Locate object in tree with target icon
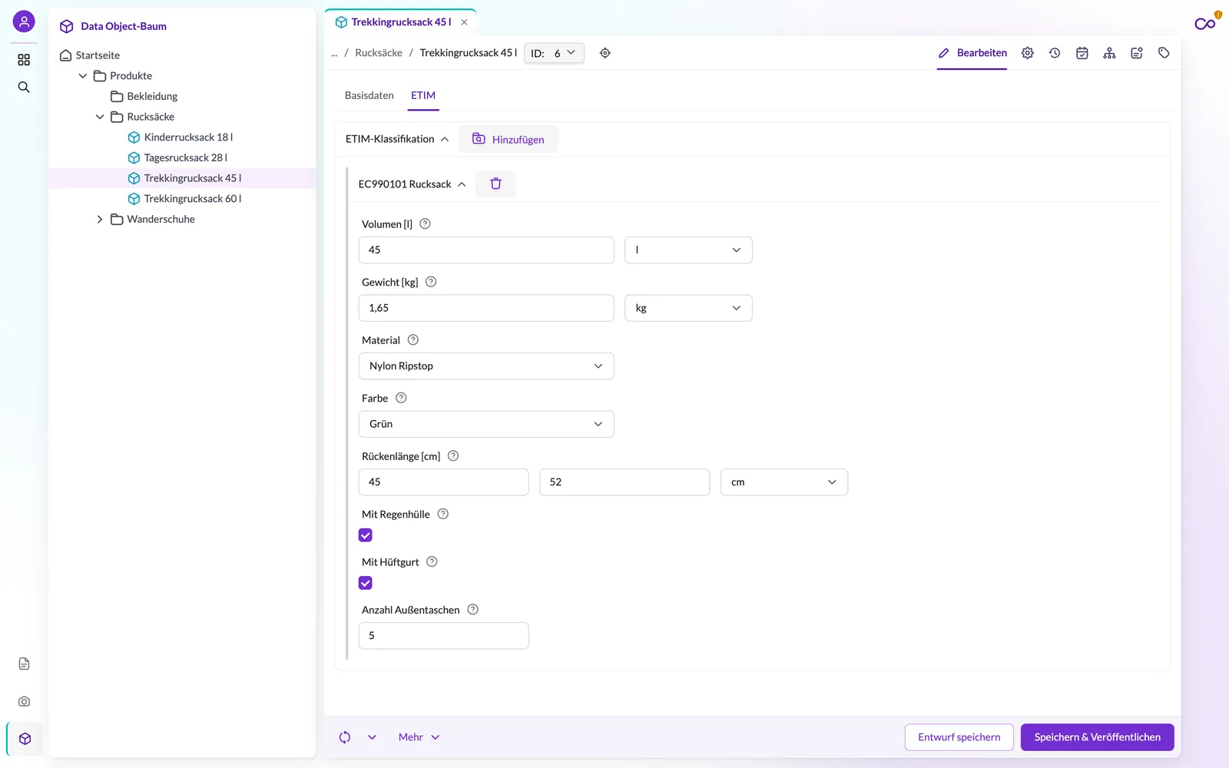Viewport: 1229px width, 768px height. pos(605,53)
